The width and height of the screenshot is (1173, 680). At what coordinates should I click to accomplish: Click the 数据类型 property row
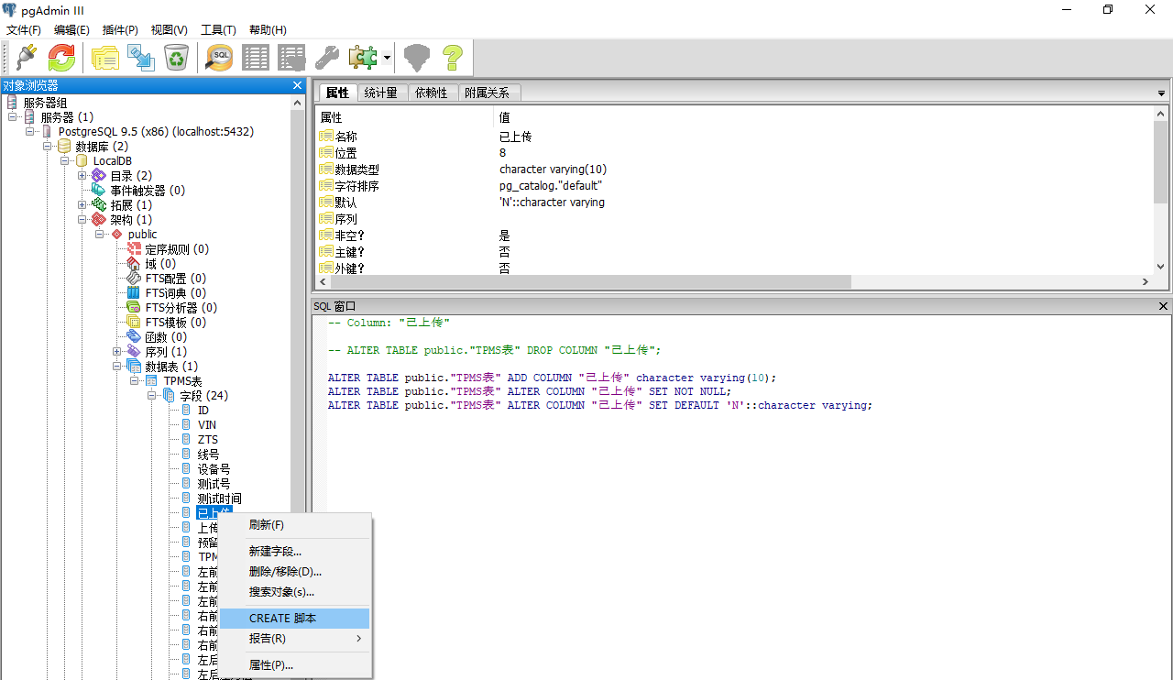[734, 170]
